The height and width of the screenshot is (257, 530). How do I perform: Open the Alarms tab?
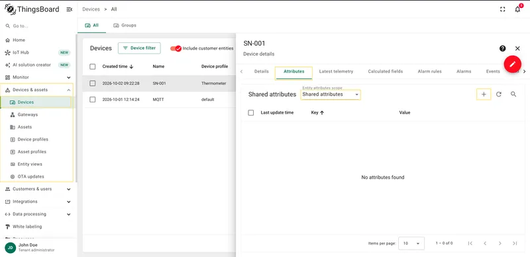pyautogui.click(x=464, y=71)
